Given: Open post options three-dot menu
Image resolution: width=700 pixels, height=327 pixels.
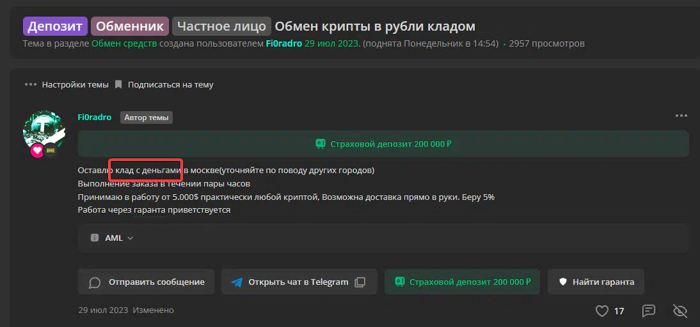Looking at the screenshot, I should tap(681, 116).
